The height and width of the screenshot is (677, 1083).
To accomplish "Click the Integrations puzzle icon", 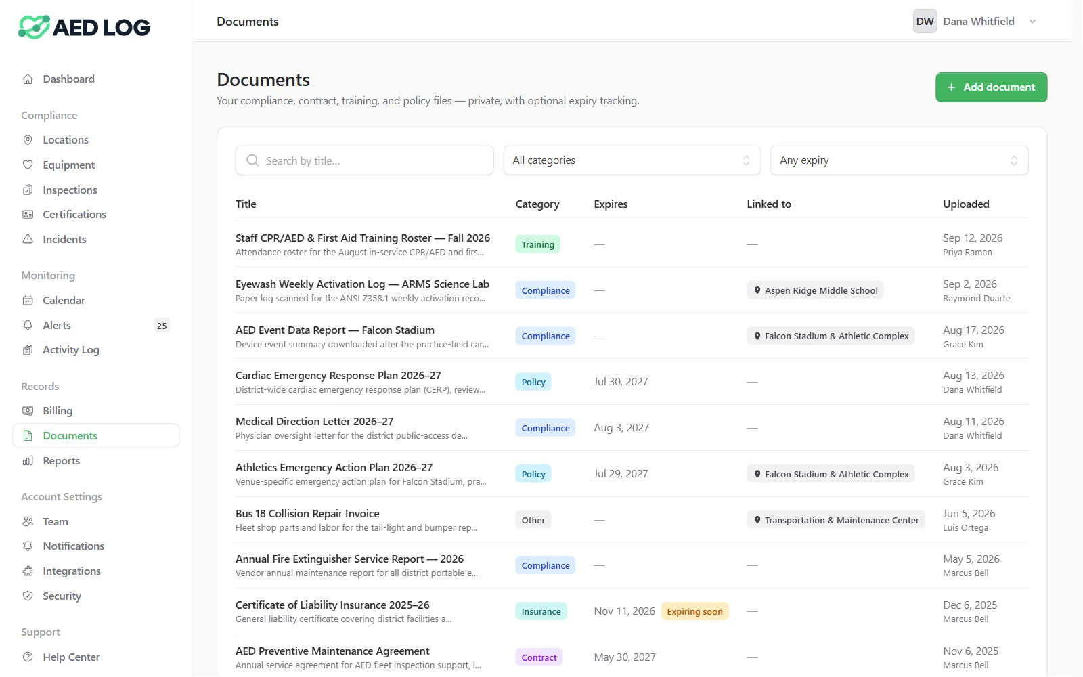I will tap(28, 571).
